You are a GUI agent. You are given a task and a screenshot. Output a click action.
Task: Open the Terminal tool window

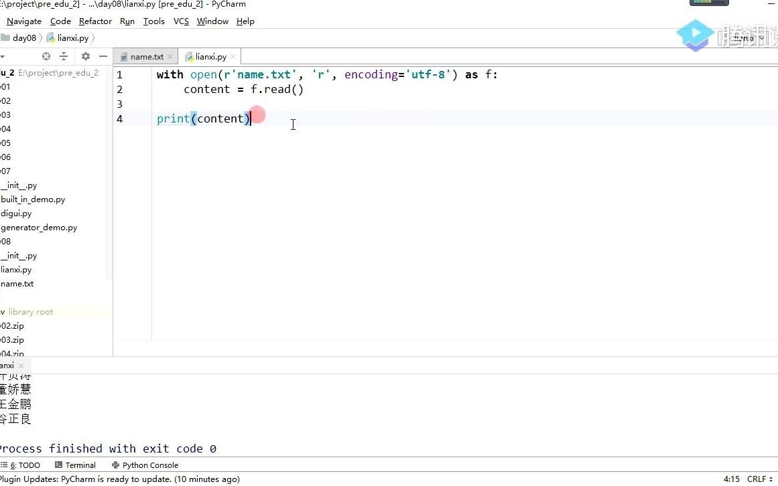tap(75, 465)
